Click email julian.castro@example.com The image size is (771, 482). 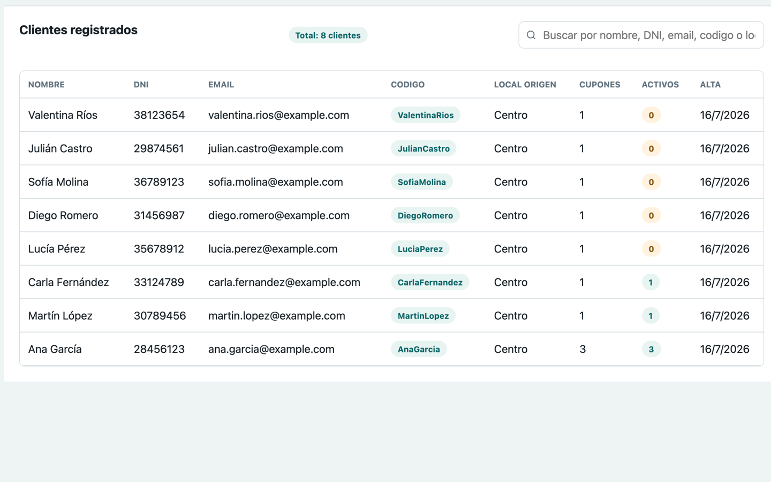coord(276,148)
